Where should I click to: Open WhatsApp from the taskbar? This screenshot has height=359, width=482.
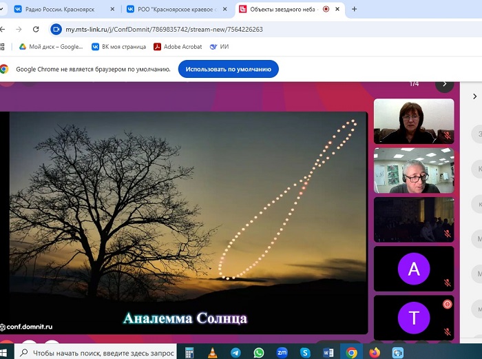pyautogui.click(x=258, y=352)
